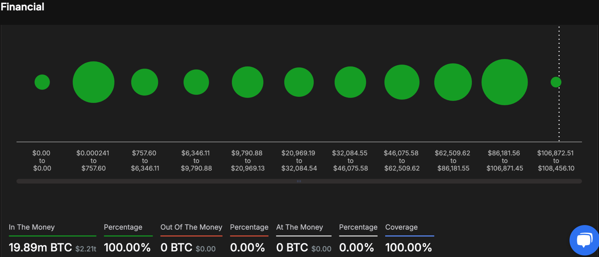Click the $2.21t value
The width and height of the screenshot is (599, 257).
[86, 249]
